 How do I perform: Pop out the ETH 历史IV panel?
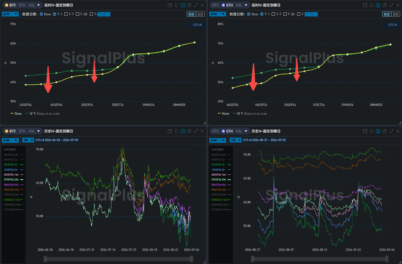(x=365, y=131)
